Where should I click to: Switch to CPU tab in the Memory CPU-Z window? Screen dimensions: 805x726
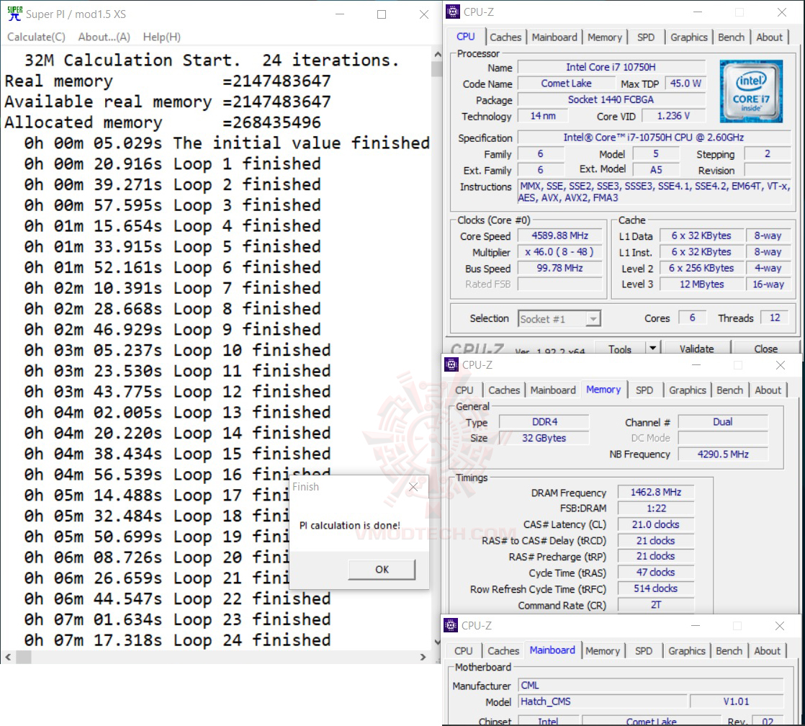click(464, 390)
